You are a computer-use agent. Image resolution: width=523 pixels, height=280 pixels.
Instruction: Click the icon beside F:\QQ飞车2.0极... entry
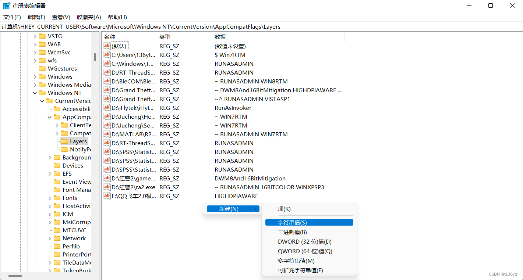pyautogui.click(x=107, y=196)
